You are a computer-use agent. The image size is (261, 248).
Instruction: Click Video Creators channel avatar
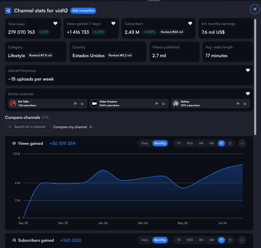click(94, 103)
